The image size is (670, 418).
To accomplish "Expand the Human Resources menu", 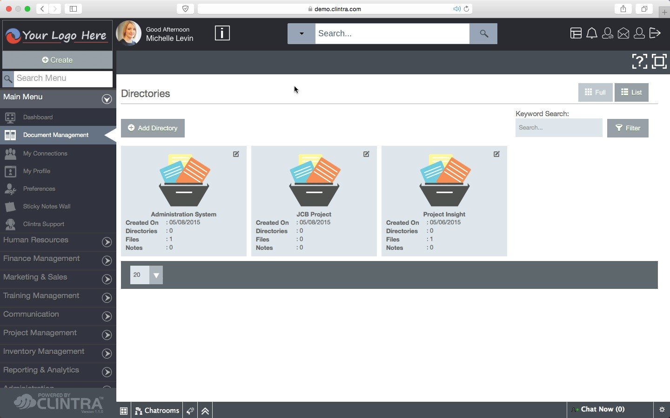I will tap(107, 242).
